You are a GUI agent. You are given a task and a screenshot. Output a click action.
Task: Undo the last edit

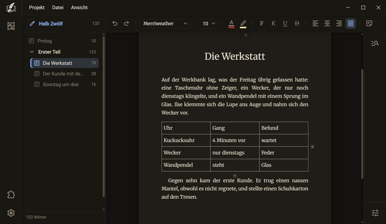(x=115, y=23)
